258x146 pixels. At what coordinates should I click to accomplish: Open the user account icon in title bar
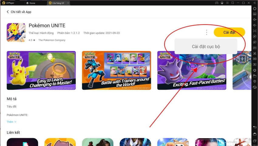click(x=222, y=3)
